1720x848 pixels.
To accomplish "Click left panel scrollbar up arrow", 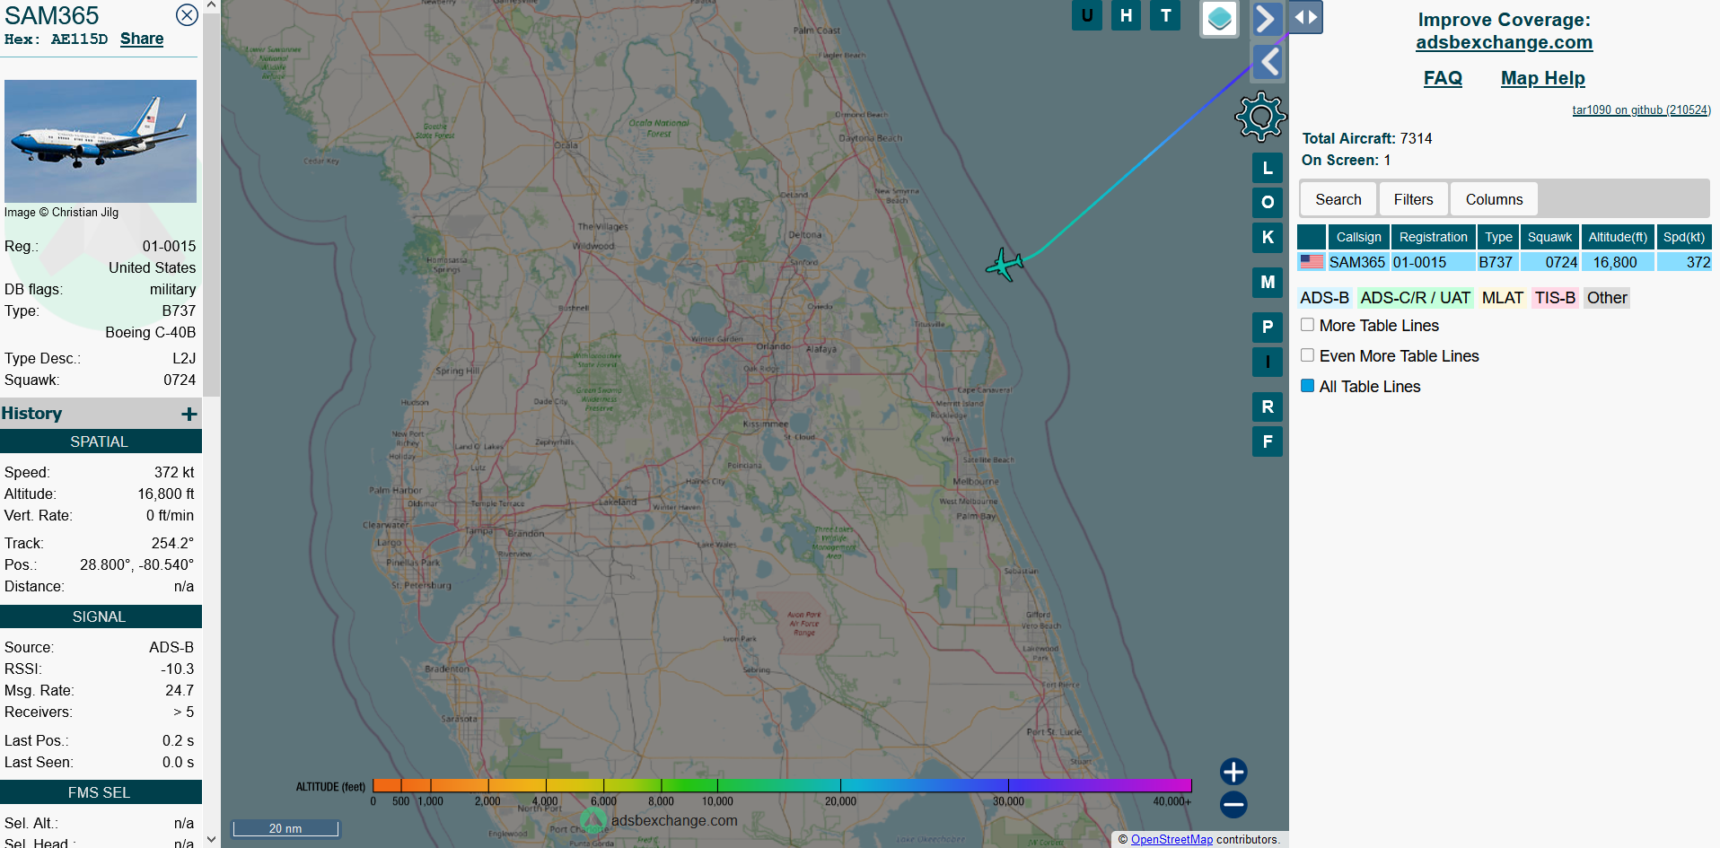I will [x=212, y=5].
